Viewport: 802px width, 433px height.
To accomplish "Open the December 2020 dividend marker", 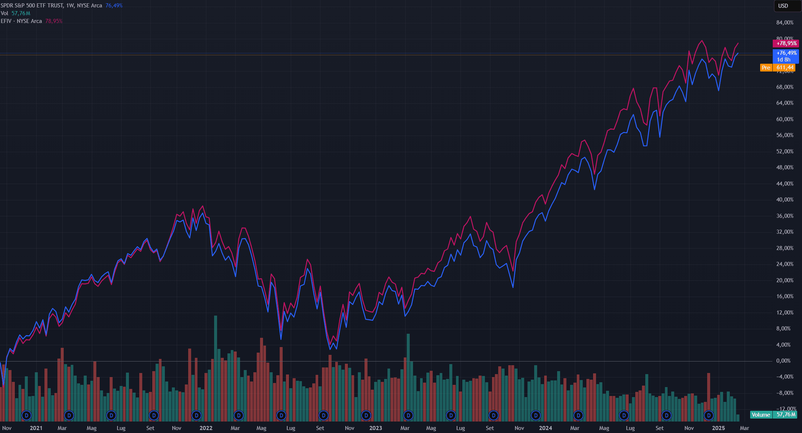I will tap(26, 416).
